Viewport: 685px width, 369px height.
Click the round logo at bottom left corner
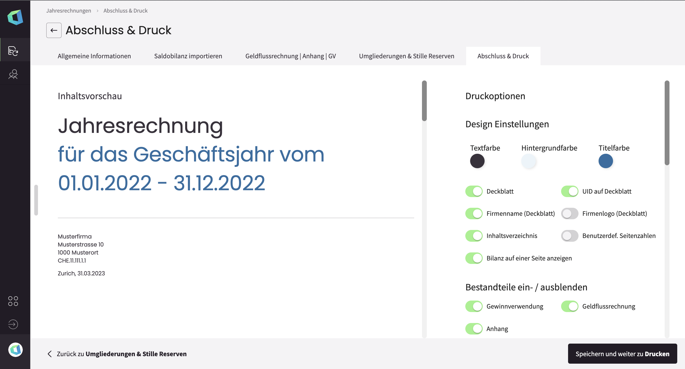pos(15,350)
